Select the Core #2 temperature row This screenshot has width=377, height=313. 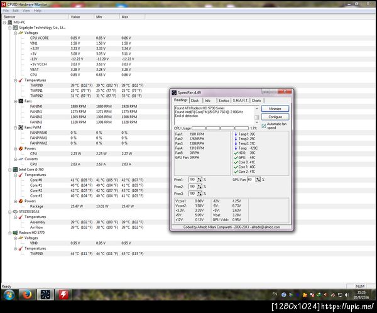point(188,190)
